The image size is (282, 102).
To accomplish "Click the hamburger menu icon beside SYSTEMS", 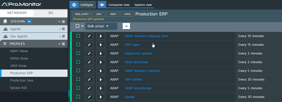I will click(63, 22).
